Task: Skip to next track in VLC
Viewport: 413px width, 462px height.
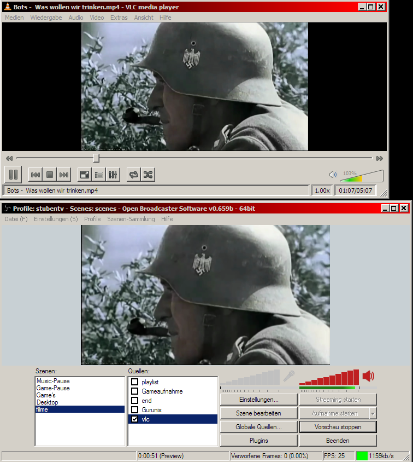Action: pyautogui.click(x=64, y=175)
